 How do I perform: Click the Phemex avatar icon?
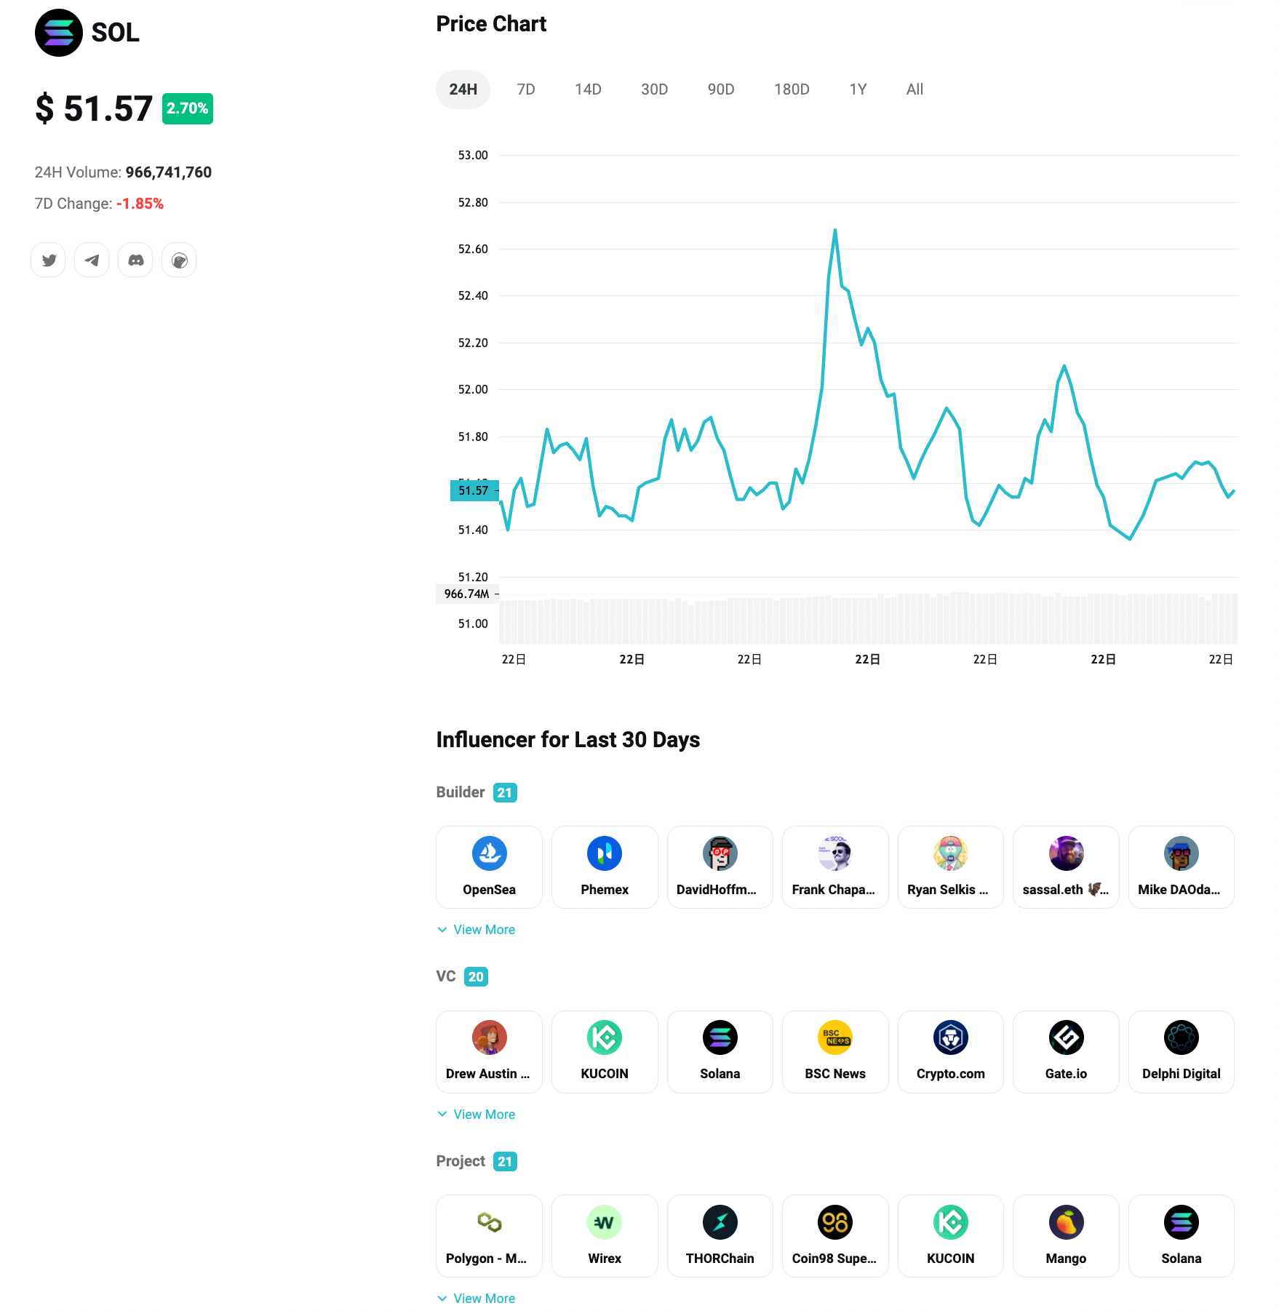tap(605, 853)
